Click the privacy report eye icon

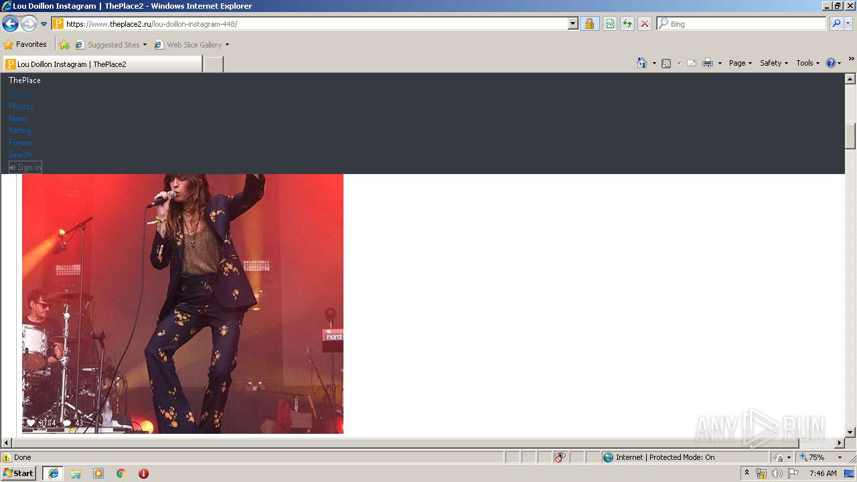560,457
